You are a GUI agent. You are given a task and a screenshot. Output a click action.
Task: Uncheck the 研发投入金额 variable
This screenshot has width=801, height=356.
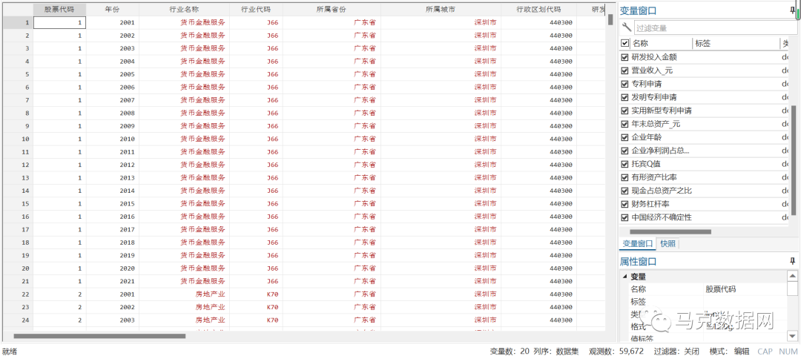(x=624, y=57)
